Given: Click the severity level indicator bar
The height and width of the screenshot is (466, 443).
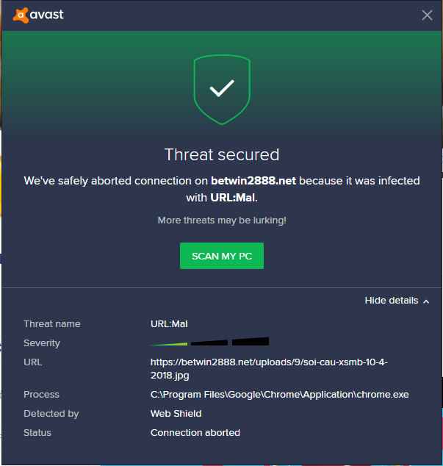Looking at the screenshot, I should pos(209,342).
